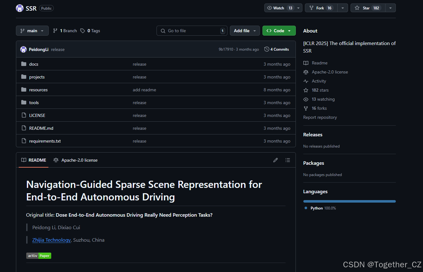Click the Releases heading link
Screen dimensions: 423x272
pos(313,134)
